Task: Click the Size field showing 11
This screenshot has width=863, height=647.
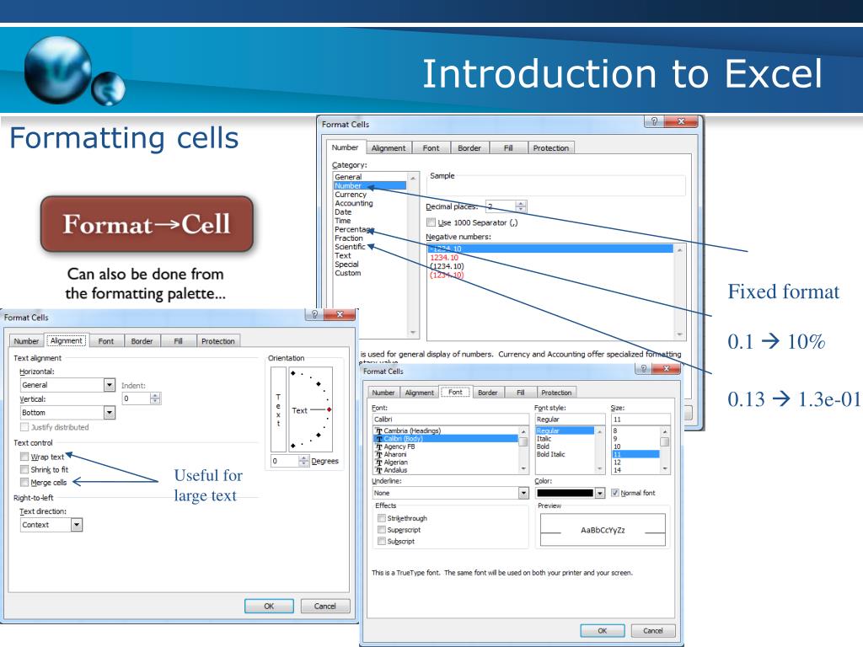Action: (x=641, y=420)
